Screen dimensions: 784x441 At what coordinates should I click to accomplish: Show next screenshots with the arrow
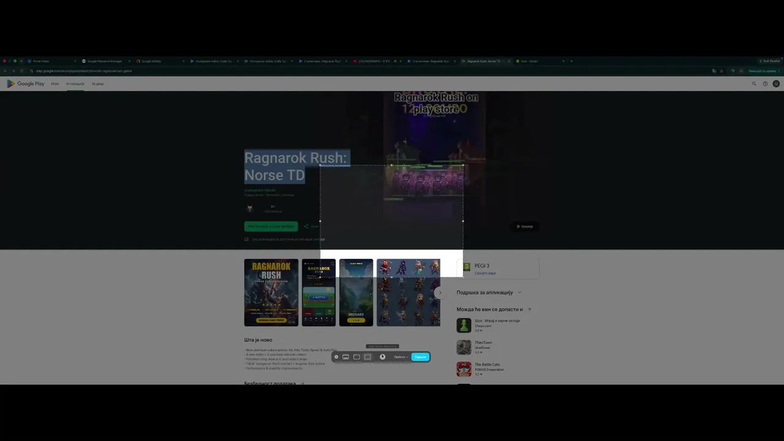[439, 293]
